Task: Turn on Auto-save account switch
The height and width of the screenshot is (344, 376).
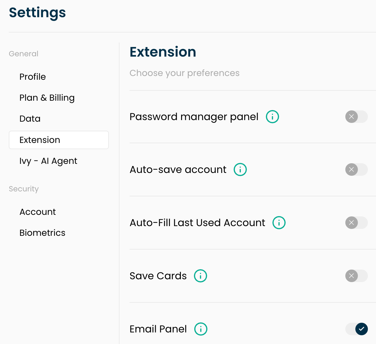Action: 356,169
